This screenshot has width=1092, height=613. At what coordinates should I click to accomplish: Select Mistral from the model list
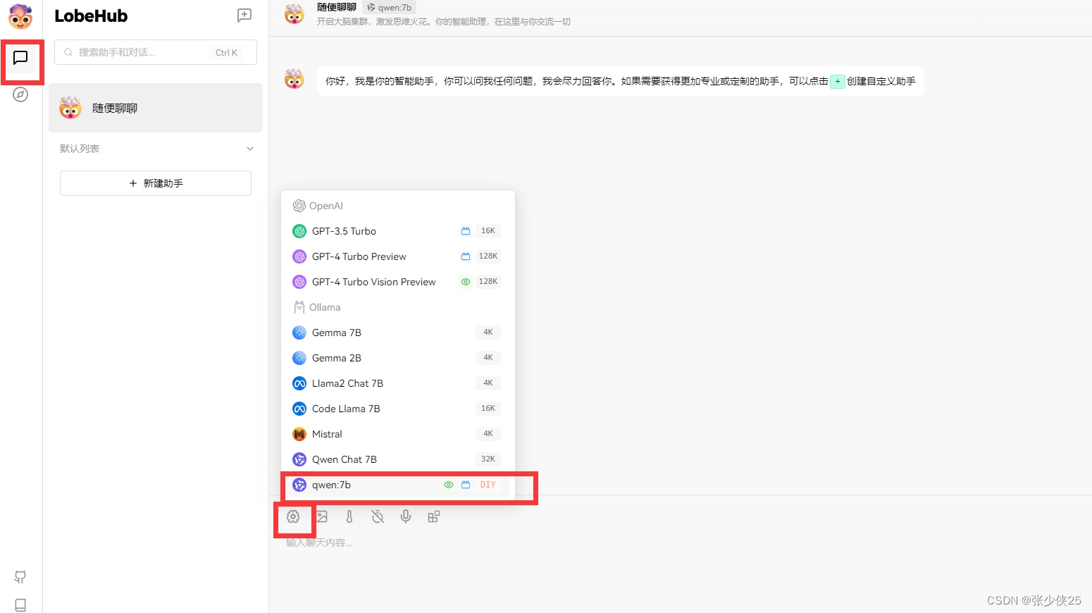coord(328,433)
